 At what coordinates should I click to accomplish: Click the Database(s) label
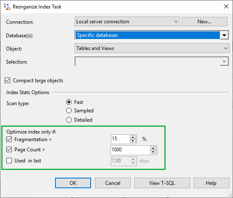tap(19, 36)
